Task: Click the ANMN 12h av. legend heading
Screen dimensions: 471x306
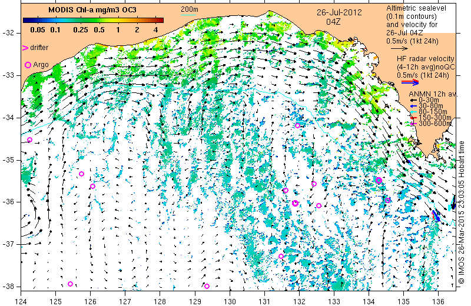Action: click(x=433, y=94)
